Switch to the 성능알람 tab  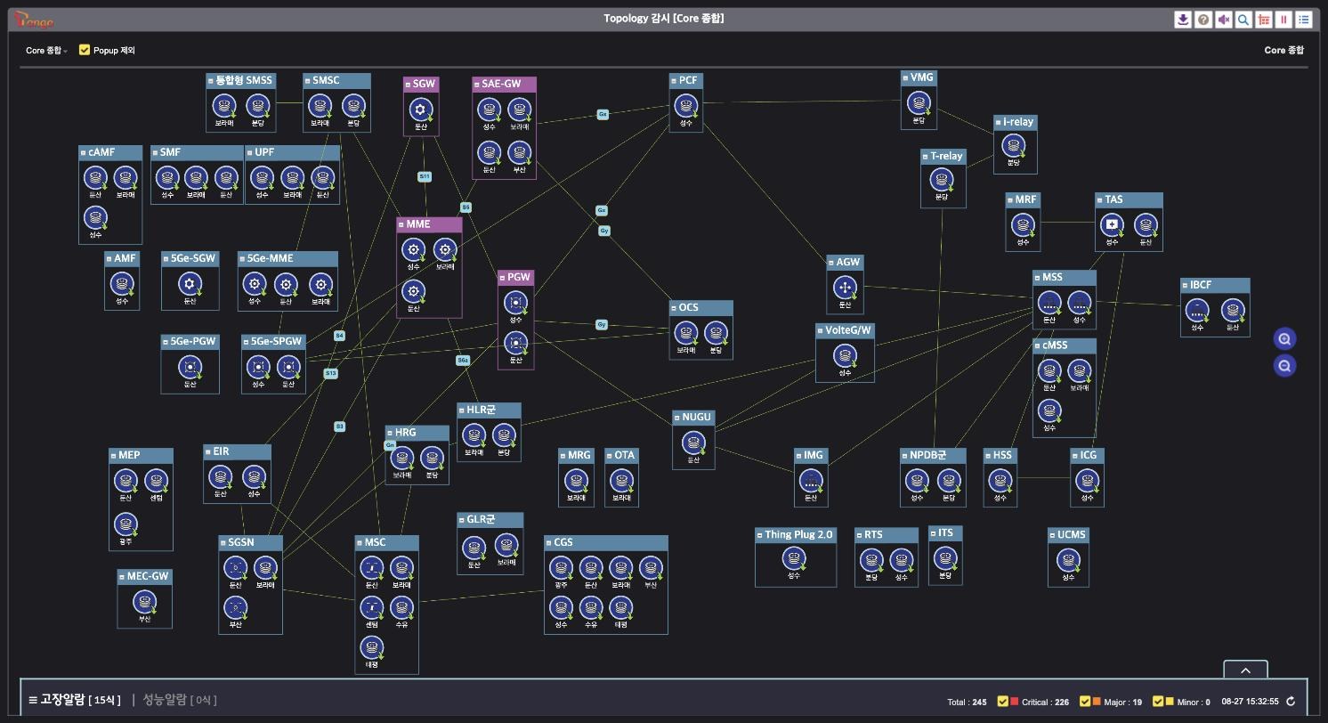point(180,700)
